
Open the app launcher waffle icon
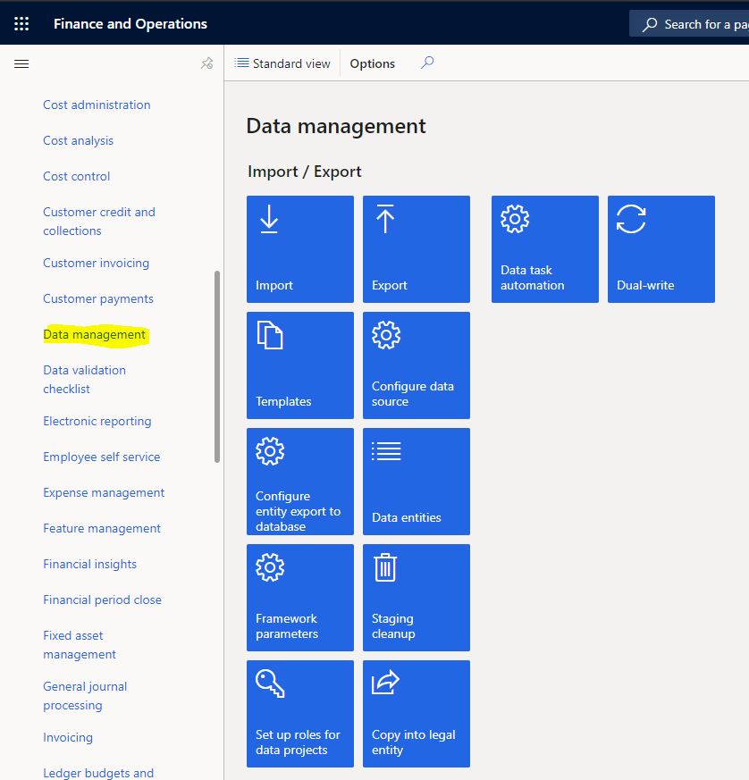pyautogui.click(x=21, y=23)
